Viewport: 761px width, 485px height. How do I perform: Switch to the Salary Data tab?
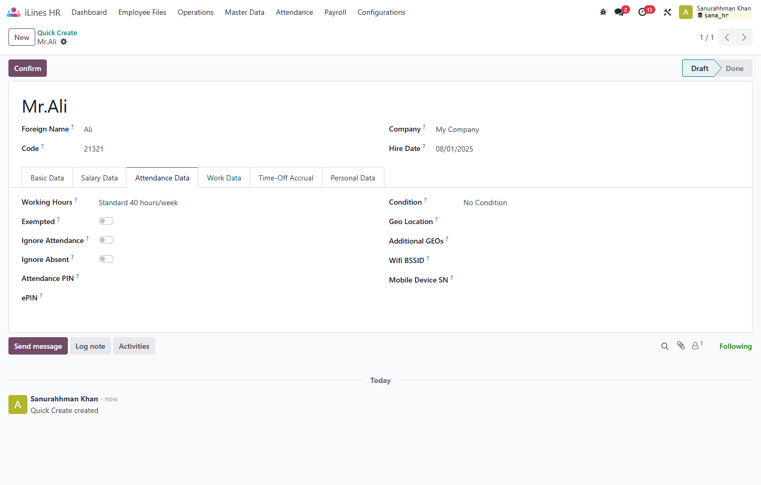pos(99,178)
